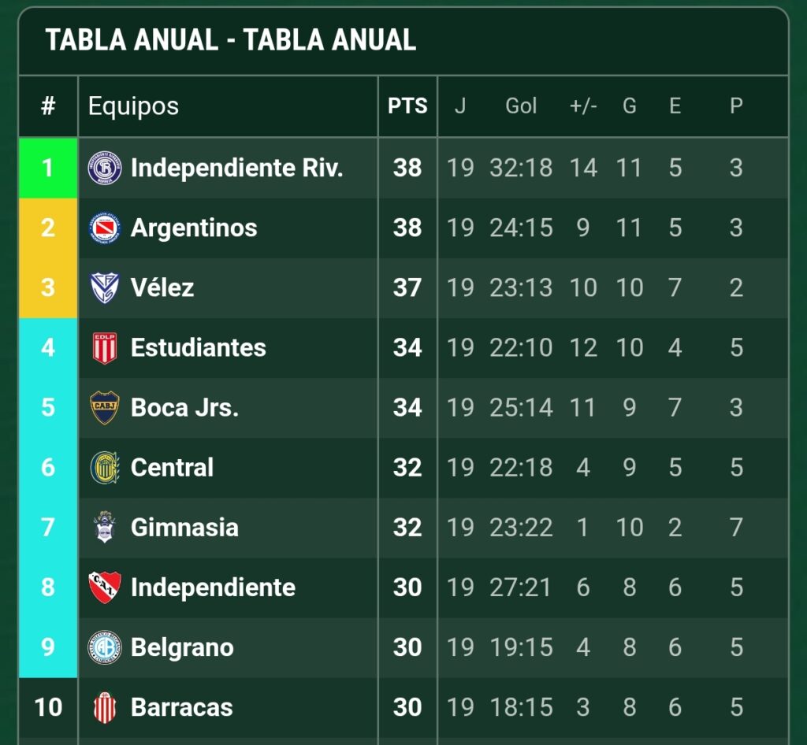Click the PTS column header
Screen dimensions: 807x745
point(407,106)
